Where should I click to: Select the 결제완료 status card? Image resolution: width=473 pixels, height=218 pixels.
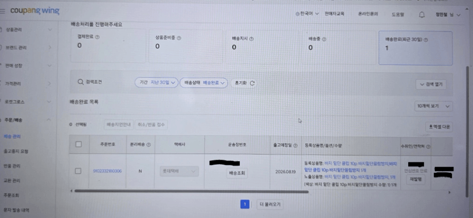coord(108,46)
